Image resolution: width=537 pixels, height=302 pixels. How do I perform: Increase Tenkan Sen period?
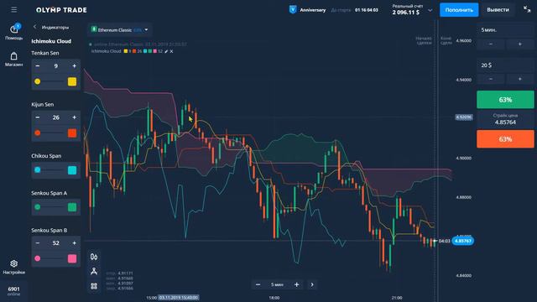click(74, 65)
